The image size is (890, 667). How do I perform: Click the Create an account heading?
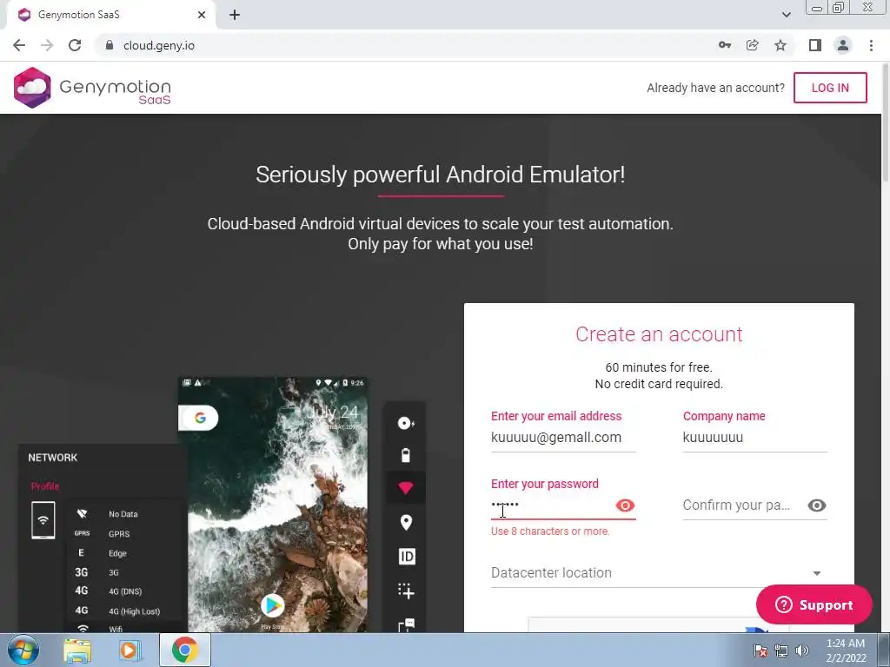point(659,334)
